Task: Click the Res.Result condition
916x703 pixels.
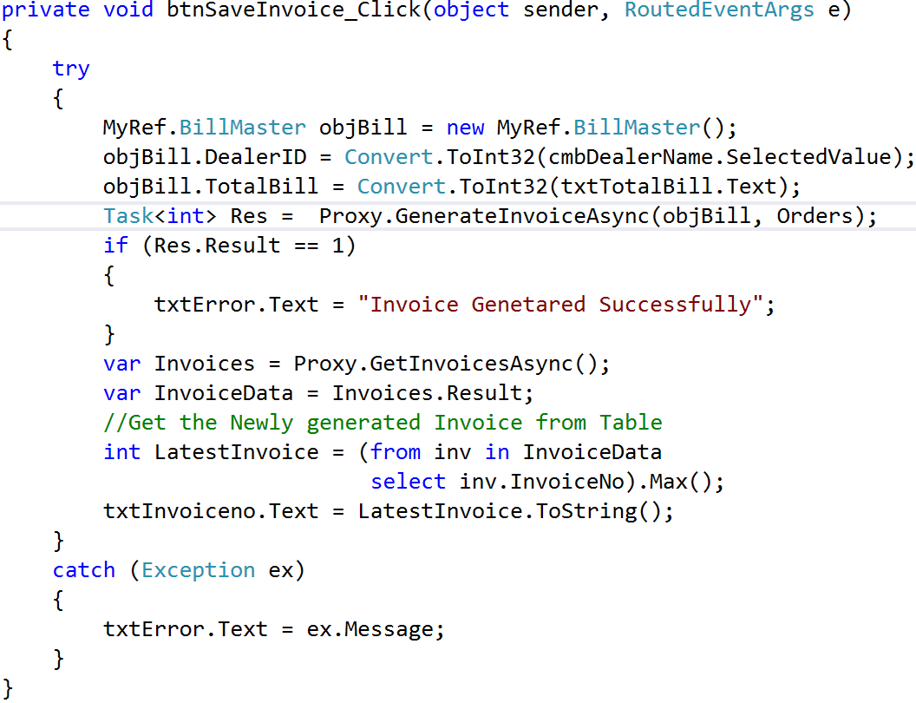Action: coord(217,246)
